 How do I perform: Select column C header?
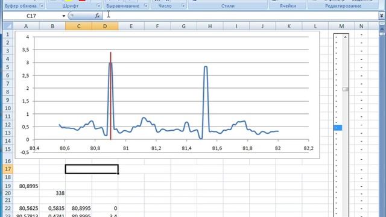(79, 26)
